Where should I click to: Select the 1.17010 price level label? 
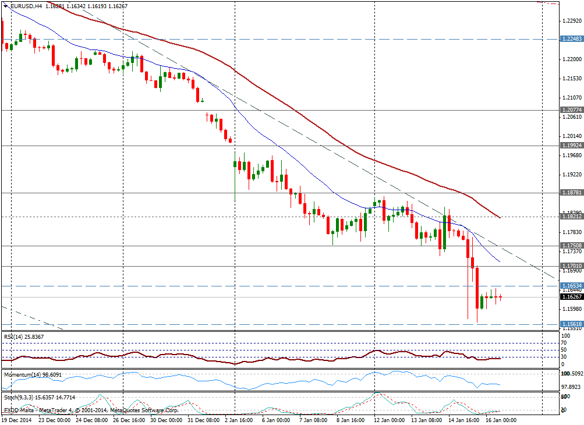(x=571, y=266)
